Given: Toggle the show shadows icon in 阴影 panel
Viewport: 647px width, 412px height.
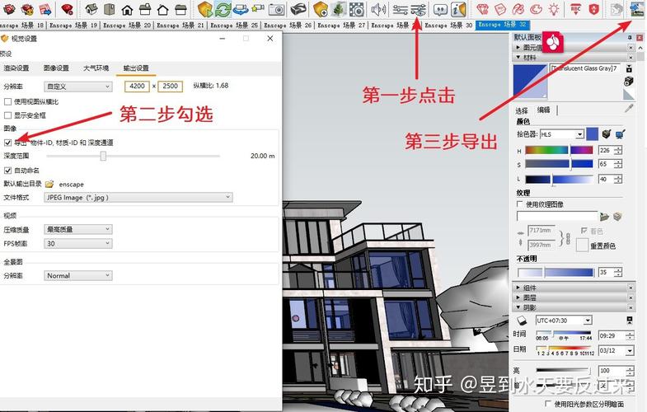Looking at the screenshot, I should tap(522, 321).
